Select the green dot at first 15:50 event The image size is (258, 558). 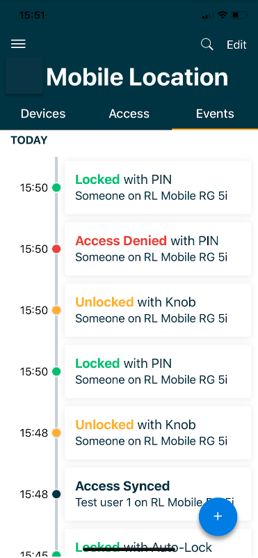point(56,187)
